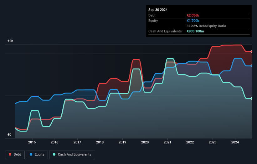Click the red Debt legend dot

(x=10, y=154)
